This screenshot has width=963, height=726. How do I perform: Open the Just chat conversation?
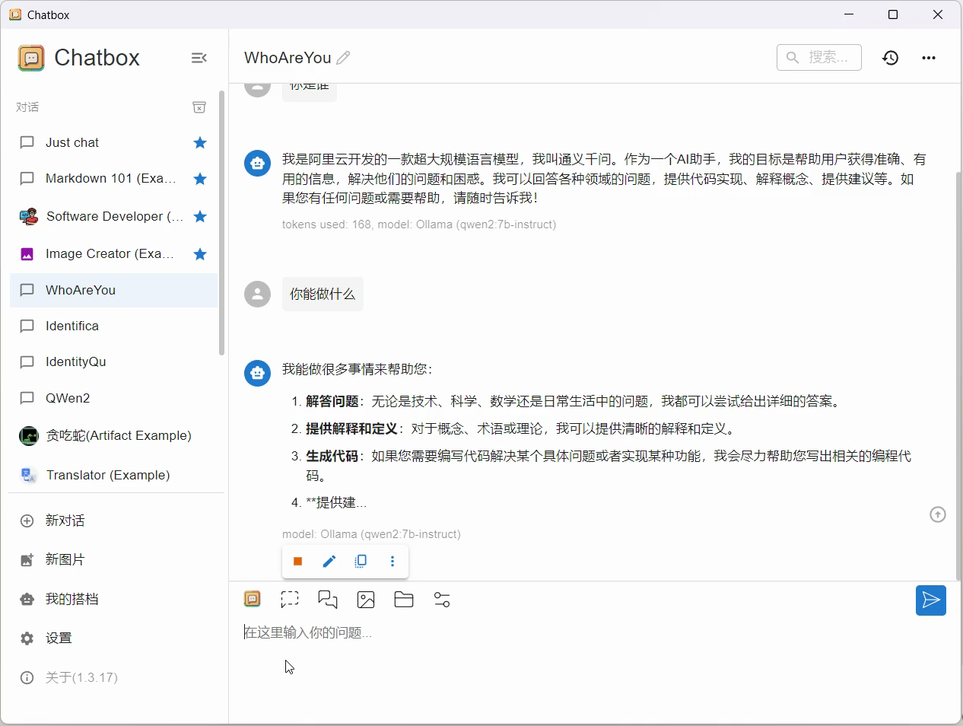[x=113, y=142]
